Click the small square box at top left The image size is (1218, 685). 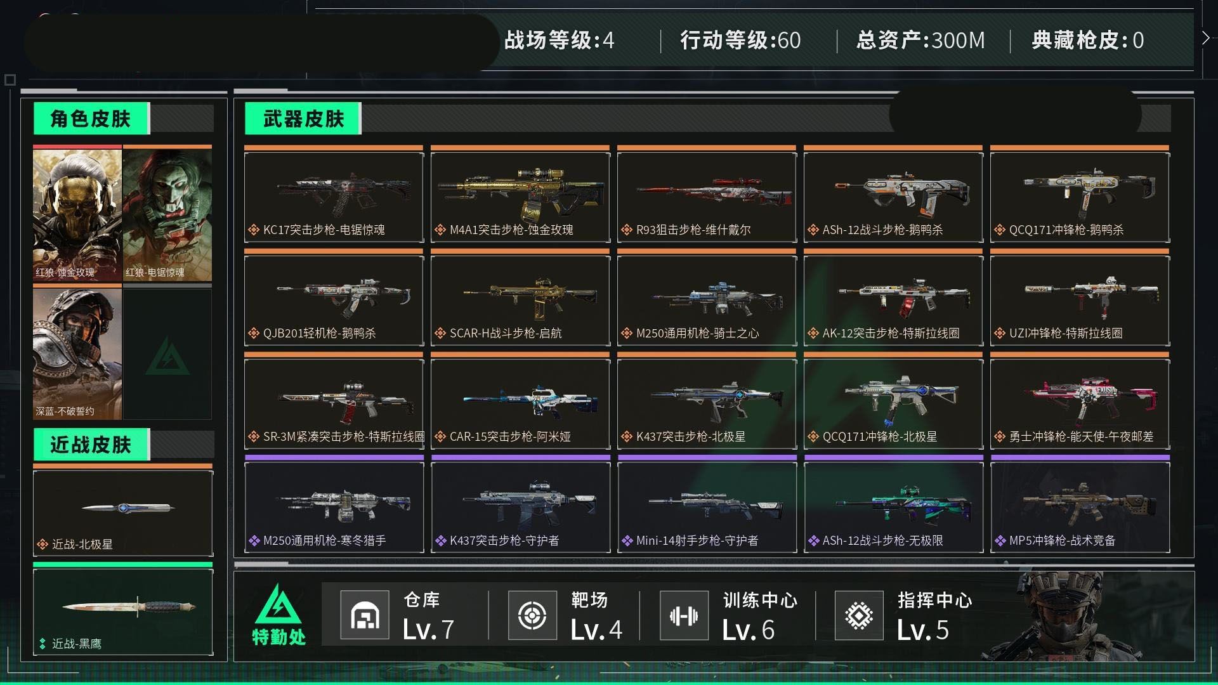pos(10,80)
